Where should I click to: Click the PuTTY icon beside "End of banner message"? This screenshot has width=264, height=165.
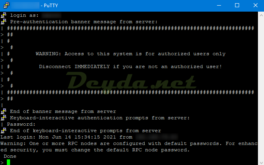coord(4,111)
